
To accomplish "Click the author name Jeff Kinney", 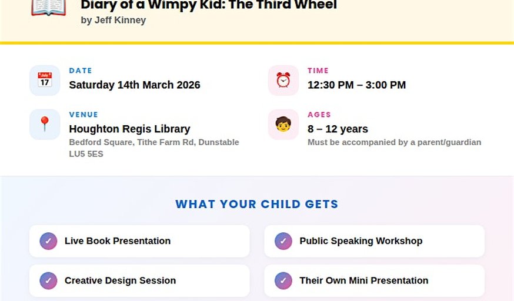I will coord(114,20).
